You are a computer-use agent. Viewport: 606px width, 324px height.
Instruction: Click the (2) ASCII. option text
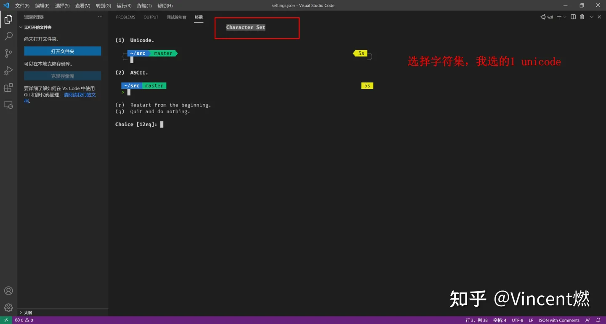[x=132, y=73]
